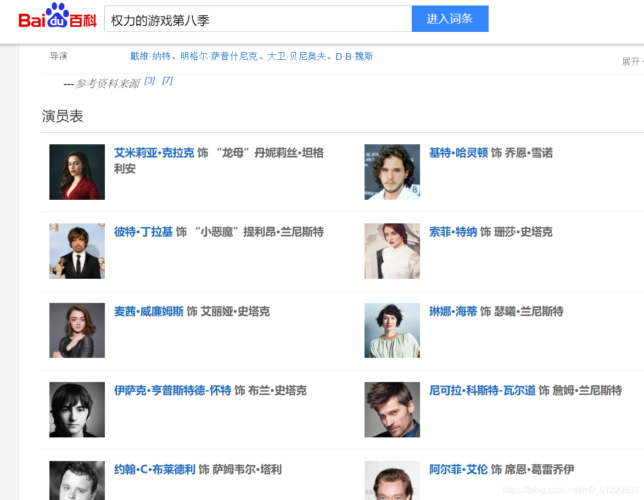
Task: Click the photo of 基特·哈灵顿
Action: (392, 172)
